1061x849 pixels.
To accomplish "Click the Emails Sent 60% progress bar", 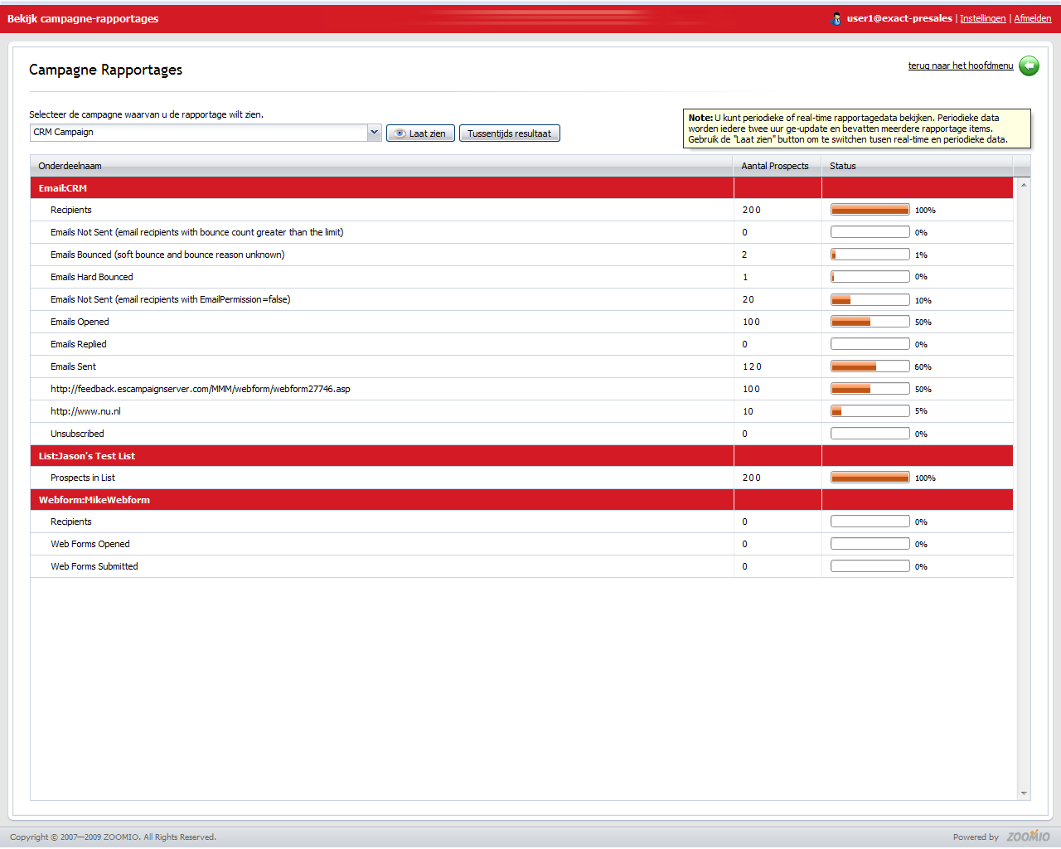I will coord(870,366).
